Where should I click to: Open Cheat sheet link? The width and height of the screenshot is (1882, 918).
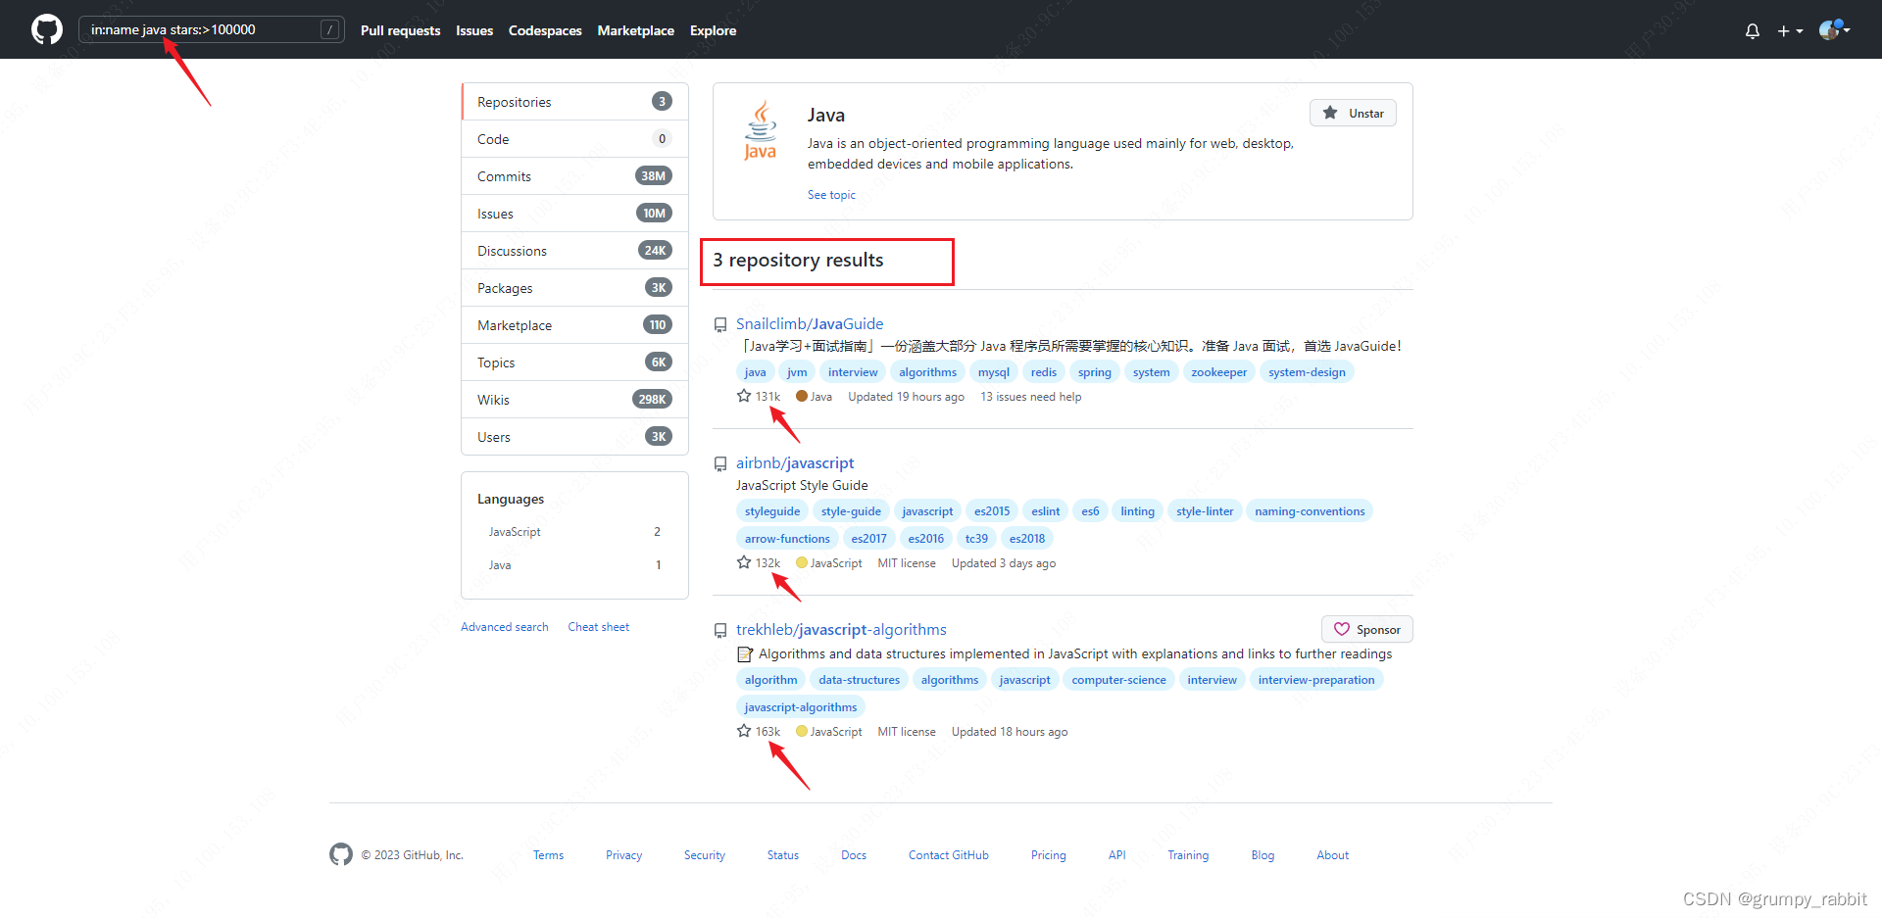[599, 627]
